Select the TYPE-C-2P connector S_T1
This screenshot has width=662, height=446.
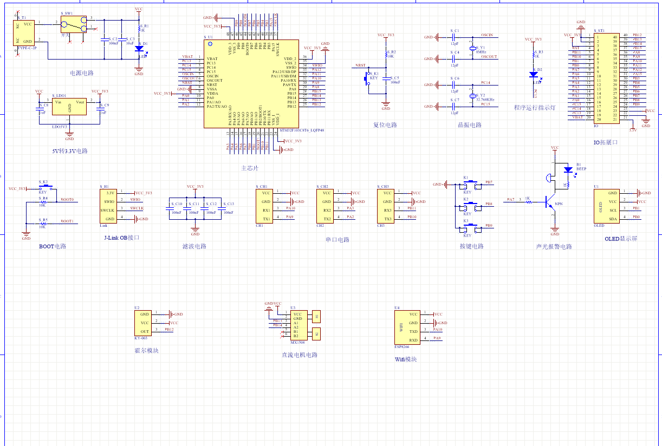[x=24, y=32]
